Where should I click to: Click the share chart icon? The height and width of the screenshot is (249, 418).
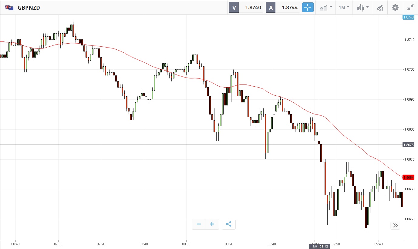(x=229, y=224)
